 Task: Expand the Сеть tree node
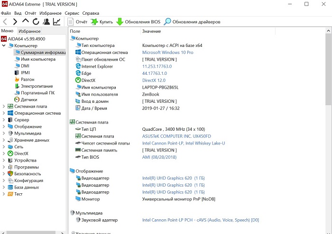[4, 147]
